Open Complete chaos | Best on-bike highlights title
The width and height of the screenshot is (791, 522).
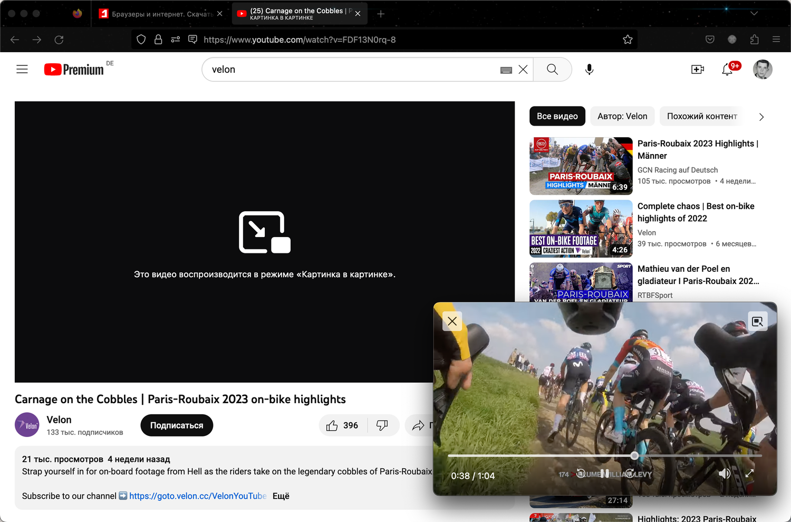point(696,212)
